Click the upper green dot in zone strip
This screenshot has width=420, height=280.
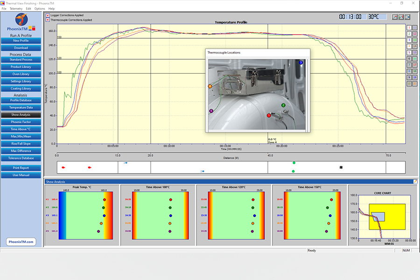pyautogui.click(x=294, y=163)
